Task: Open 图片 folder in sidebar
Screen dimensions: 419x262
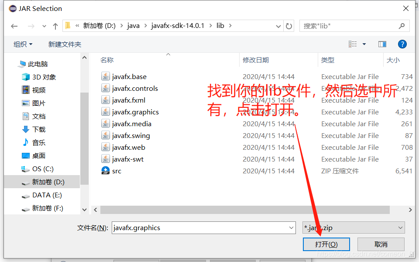Action: coord(34,103)
